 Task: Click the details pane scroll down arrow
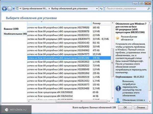pos(150,101)
